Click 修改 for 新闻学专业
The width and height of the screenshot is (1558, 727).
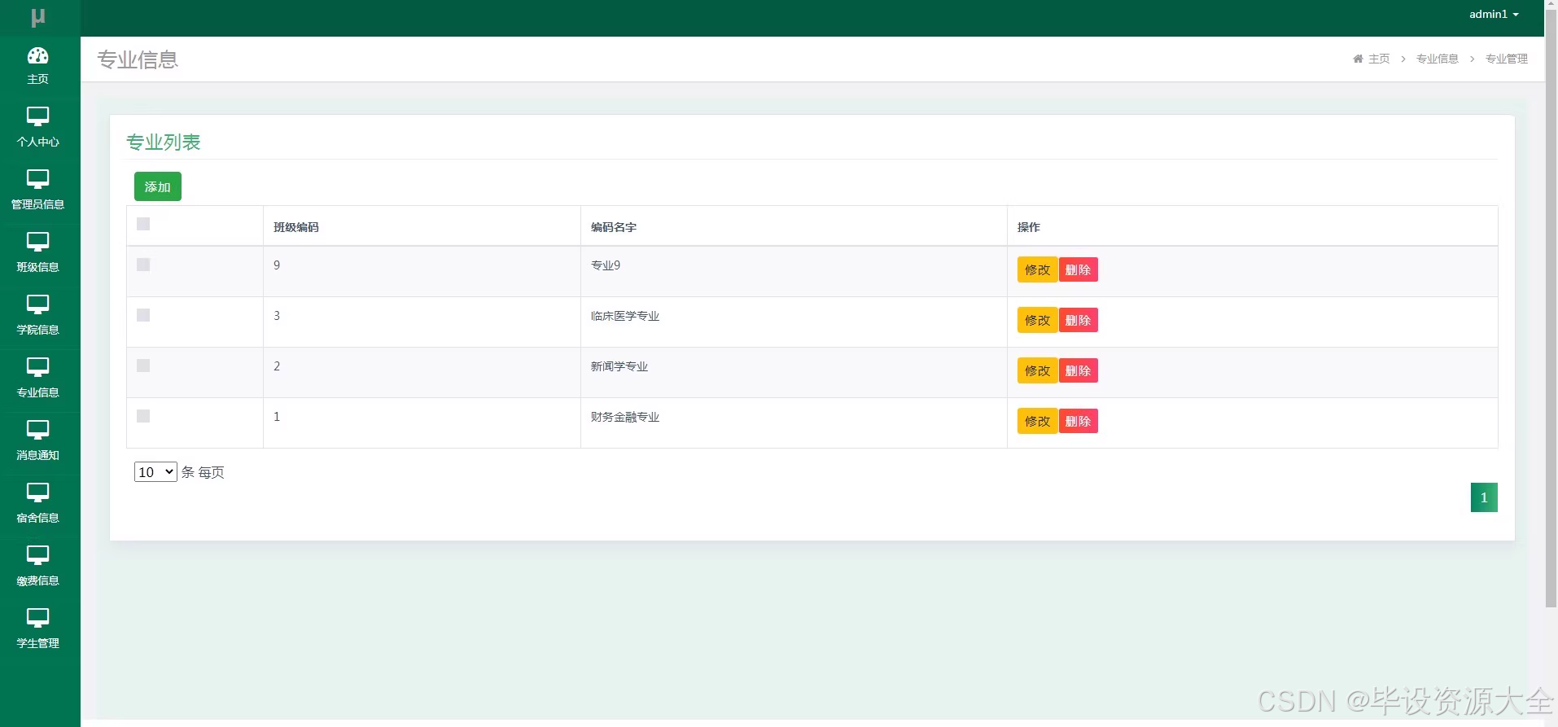(1037, 370)
